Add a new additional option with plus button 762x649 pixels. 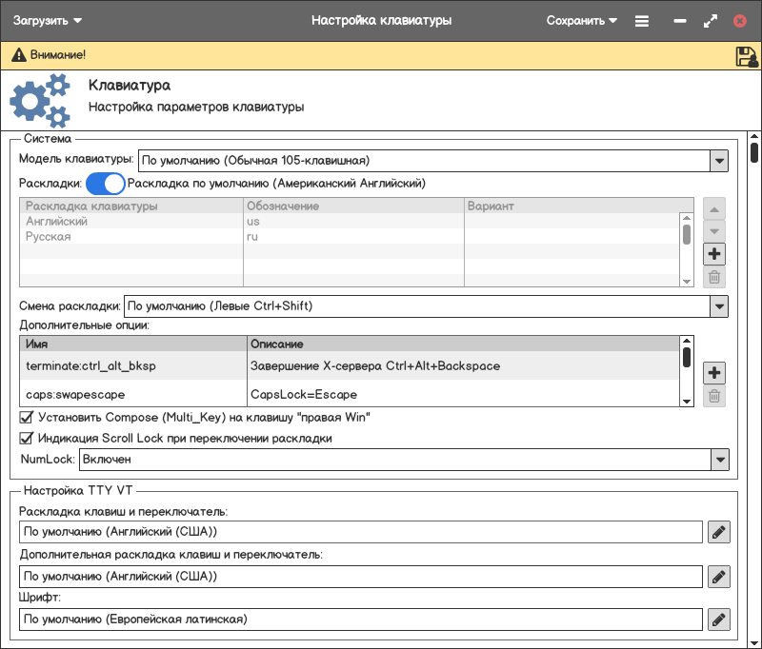[714, 373]
